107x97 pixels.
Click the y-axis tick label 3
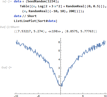pos(59,68)
